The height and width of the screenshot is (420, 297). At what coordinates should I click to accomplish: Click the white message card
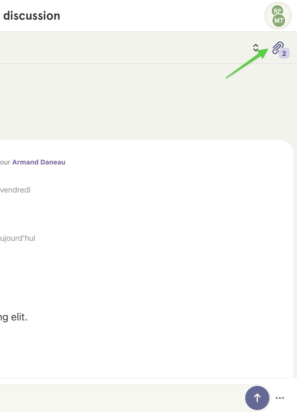click(147, 259)
